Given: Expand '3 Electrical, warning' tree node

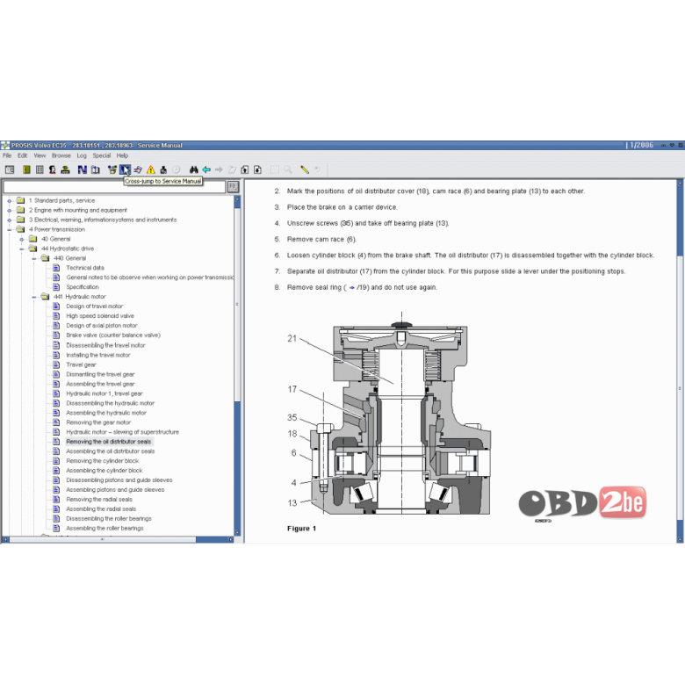Looking at the screenshot, I should click(x=9, y=220).
